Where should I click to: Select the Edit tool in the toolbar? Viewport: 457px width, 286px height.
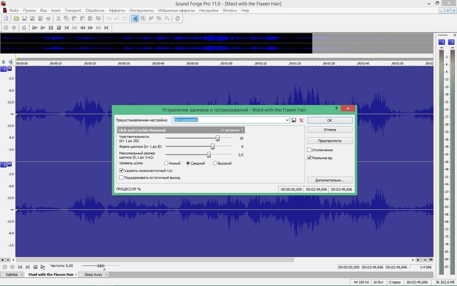[135, 18]
